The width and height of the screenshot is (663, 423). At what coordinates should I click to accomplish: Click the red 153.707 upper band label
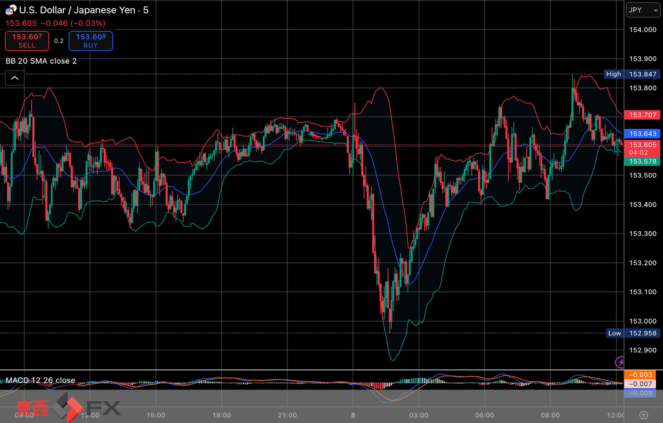(x=643, y=115)
